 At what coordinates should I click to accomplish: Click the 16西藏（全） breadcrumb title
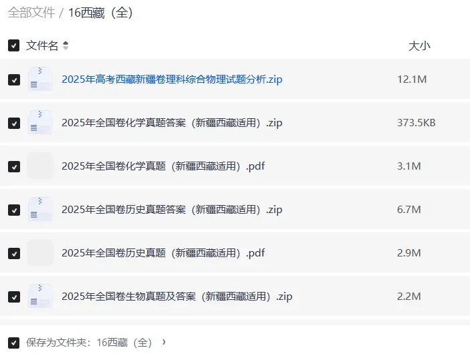(x=100, y=13)
